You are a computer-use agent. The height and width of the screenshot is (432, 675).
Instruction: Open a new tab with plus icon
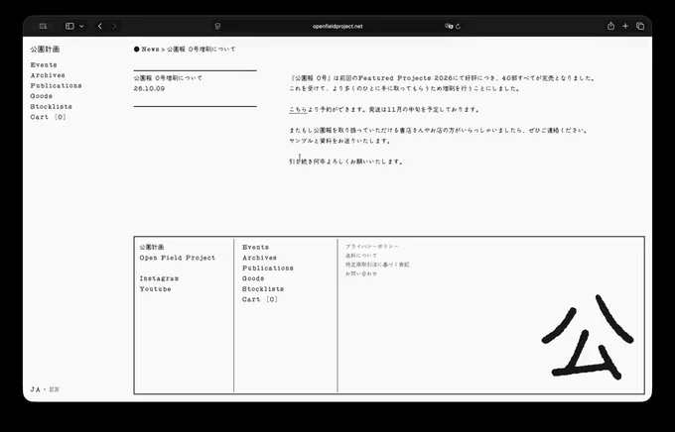[625, 26]
